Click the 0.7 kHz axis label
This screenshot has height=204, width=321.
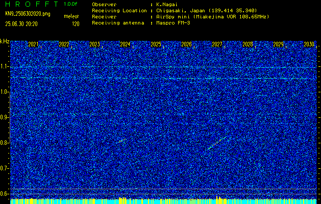point(4,168)
